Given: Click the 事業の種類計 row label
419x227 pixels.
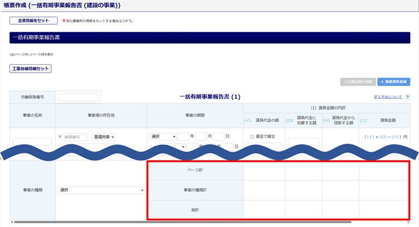Looking at the screenshot, I should click(x=195, y=190).
